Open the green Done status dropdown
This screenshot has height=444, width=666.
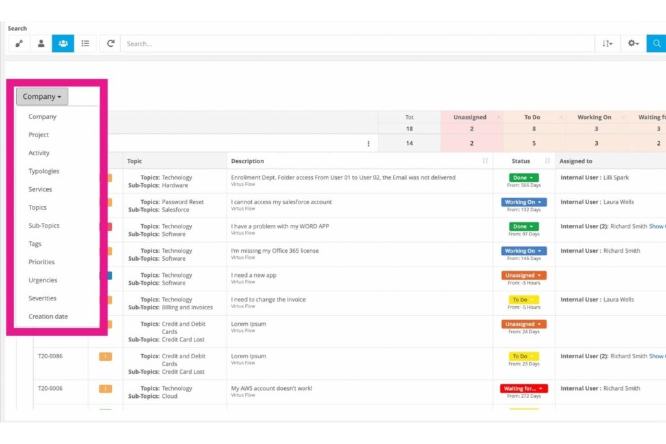tap(523, 177)
